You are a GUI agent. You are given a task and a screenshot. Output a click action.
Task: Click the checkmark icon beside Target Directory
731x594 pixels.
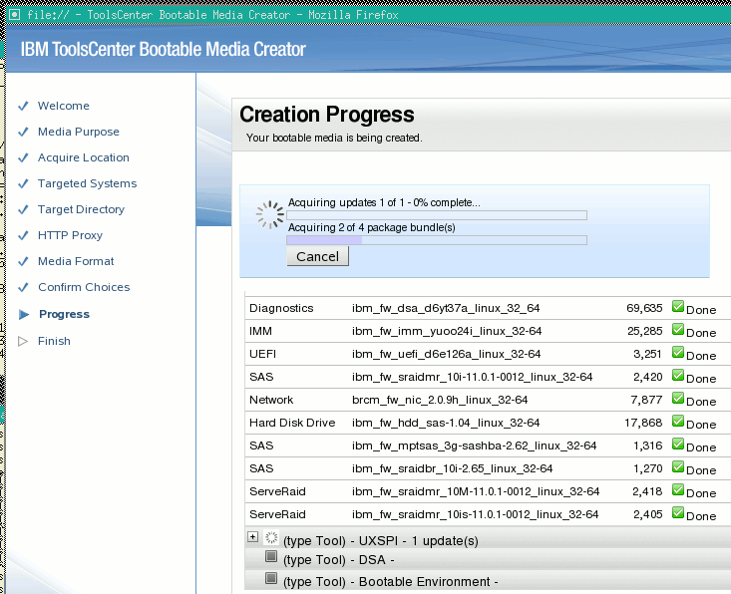click(x=23, y=209)
